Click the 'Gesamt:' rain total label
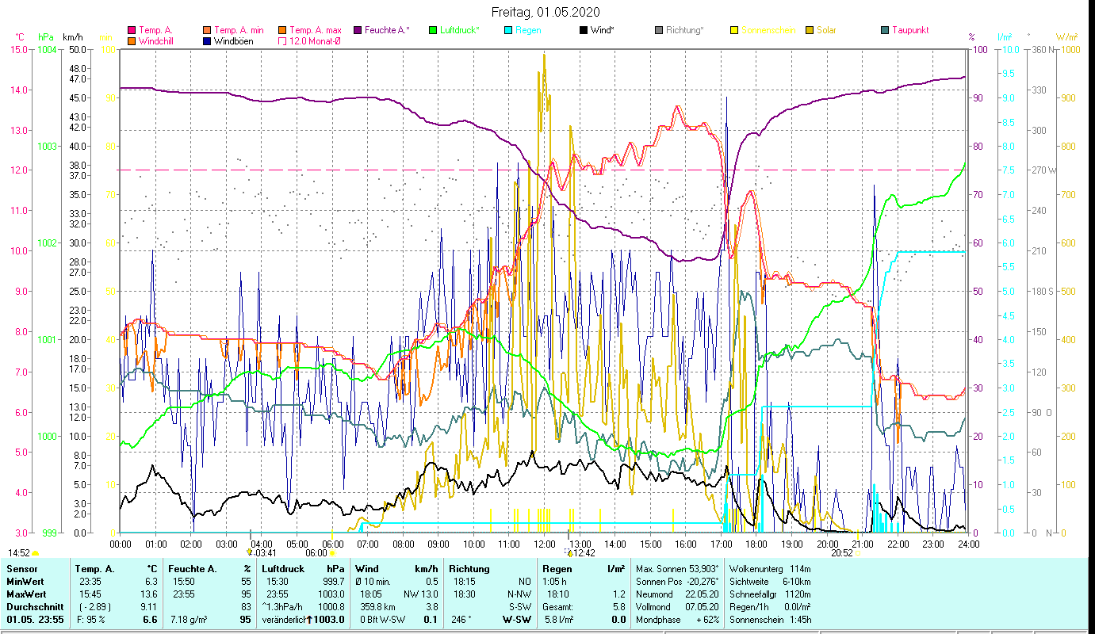Viewport: 1095px width, 634px height. 558,606
